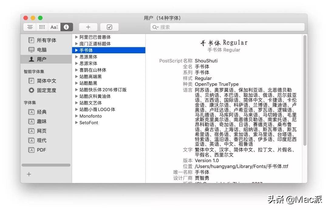Expand 站酷高端黑 disclosure triangle

[76, 77]
